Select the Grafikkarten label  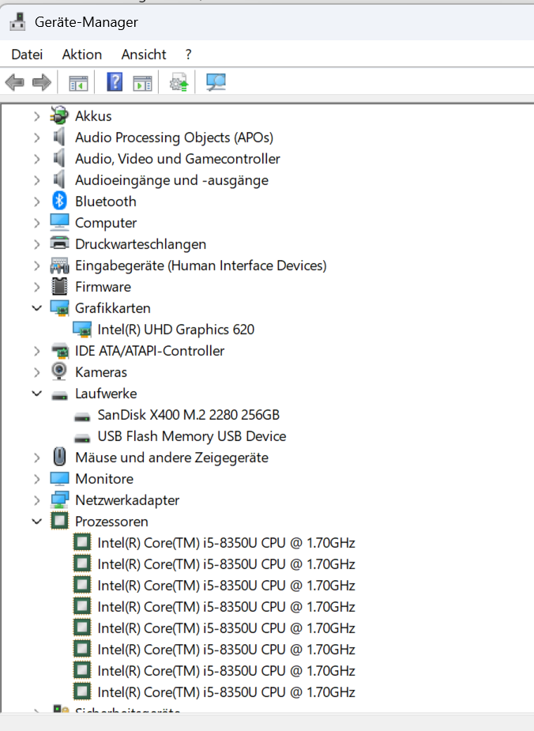113,308
